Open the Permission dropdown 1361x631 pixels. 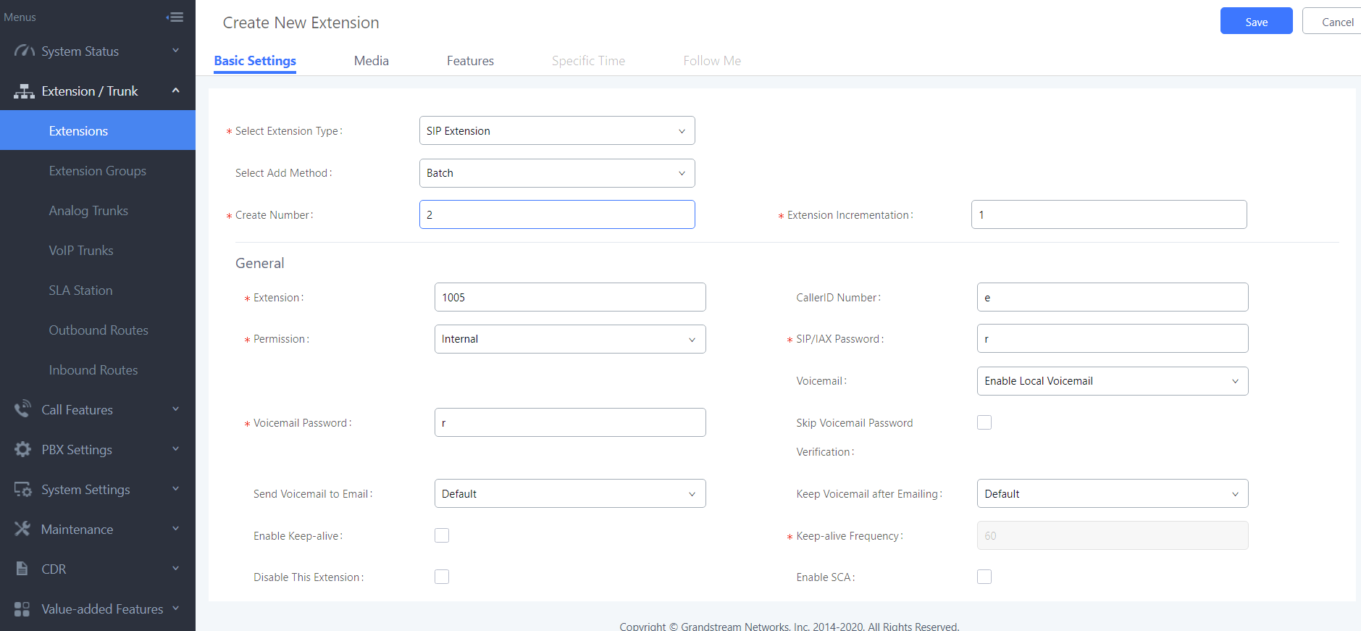pyautogui.click(x=569, y=339)
